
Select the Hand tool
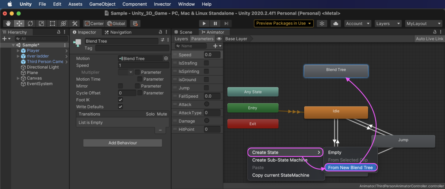[x=8, y=23]
